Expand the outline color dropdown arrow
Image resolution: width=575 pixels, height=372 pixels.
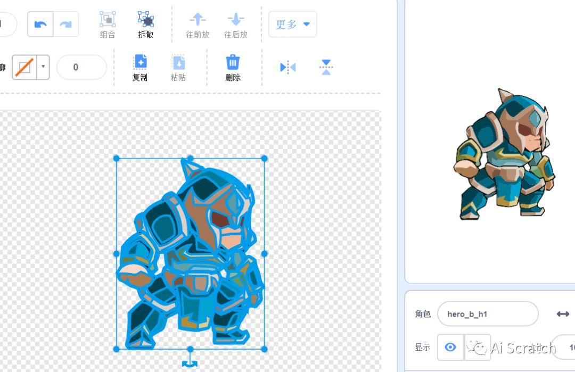(43, 68)
